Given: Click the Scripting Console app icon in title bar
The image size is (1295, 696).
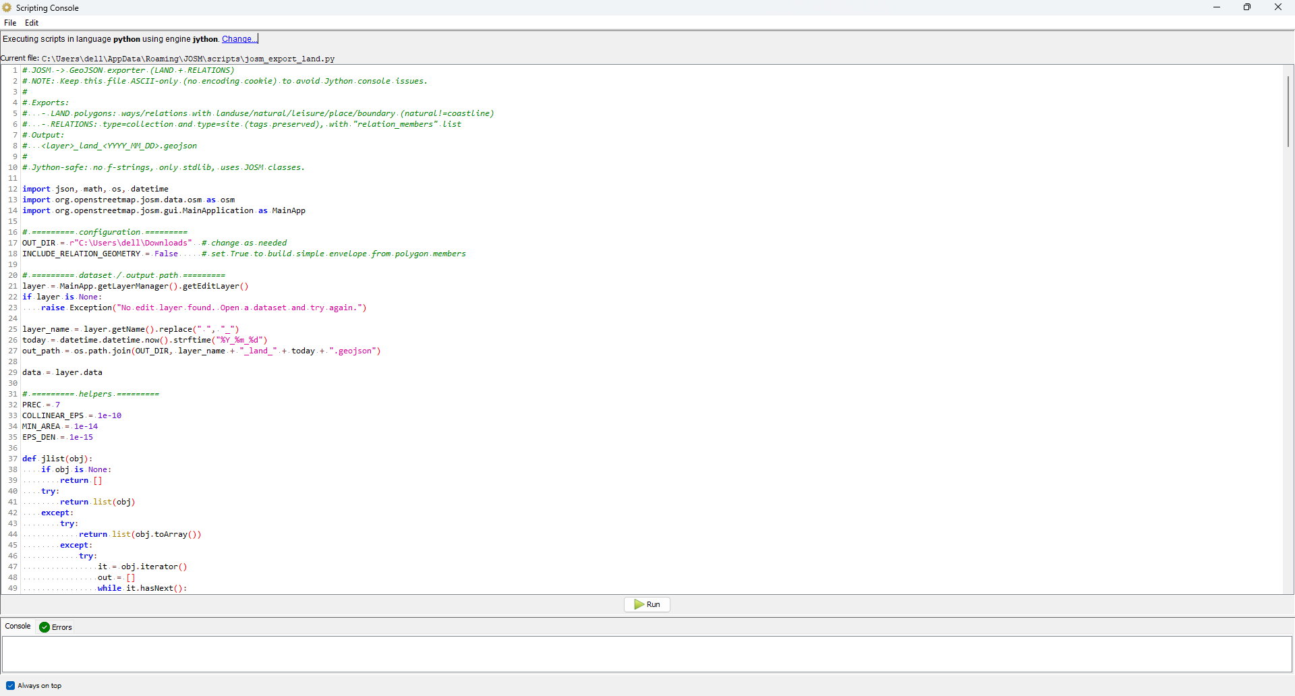Looking at the screenshot, I should coord(7,7).
